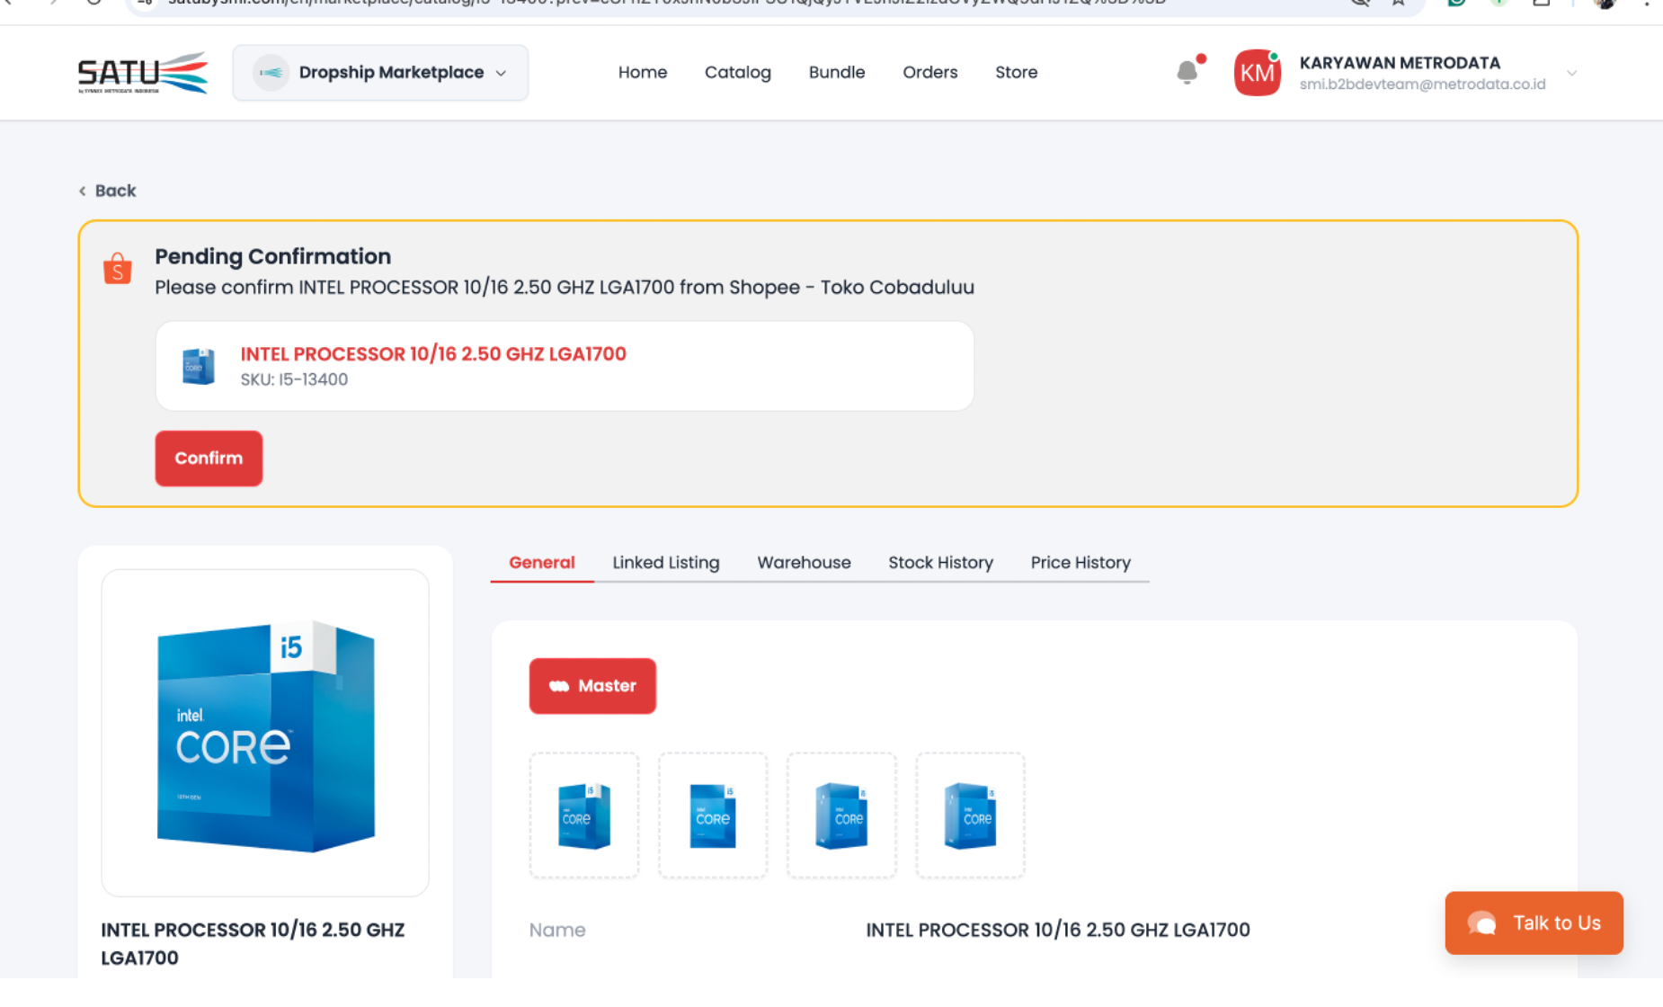Switch to the Warehouse tab
1663x1007 pixels.
click(804, 563)
